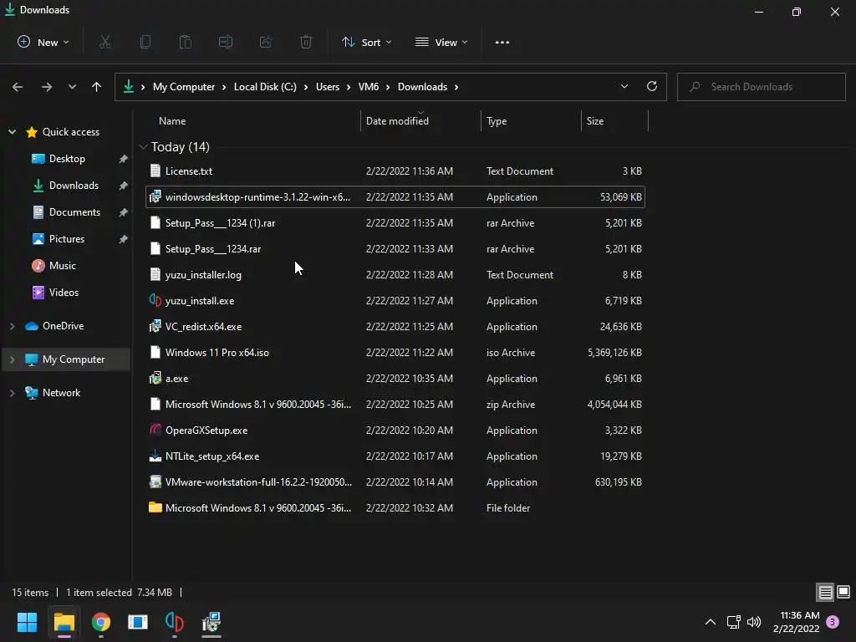The height and width of the screenshot is (642, 856).
Task: Expand the OneDrive tree node
Action: click(12, 326)
